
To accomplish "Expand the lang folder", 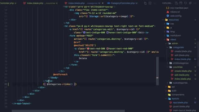I will tap(172, 31).
